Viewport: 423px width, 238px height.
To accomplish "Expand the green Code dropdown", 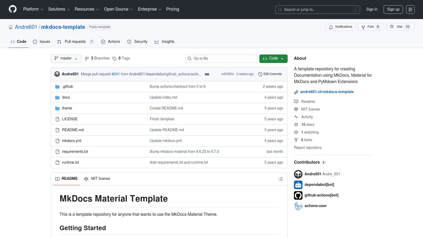I will click(273, 58).
